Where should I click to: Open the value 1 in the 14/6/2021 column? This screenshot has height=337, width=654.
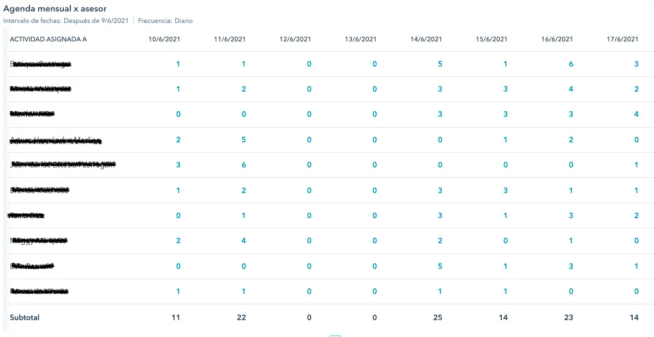(x=440, y=292)
